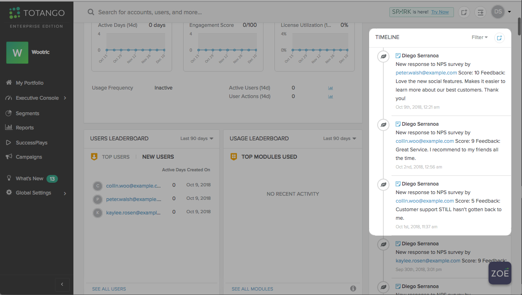The width and height of the screenshot is (522, 295).
Task: Click SEE ALL USERS link
Action: coord(109,289)
